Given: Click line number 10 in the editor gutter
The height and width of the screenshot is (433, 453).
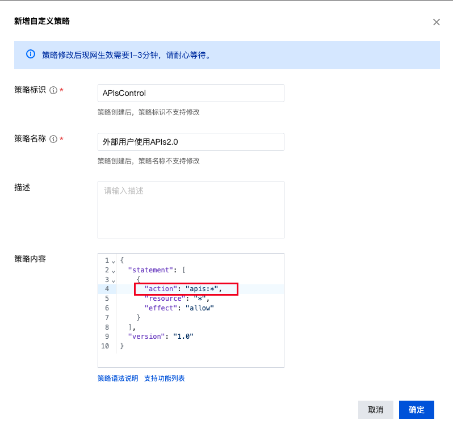Looking at the screenshot, I should coord(105,346).
